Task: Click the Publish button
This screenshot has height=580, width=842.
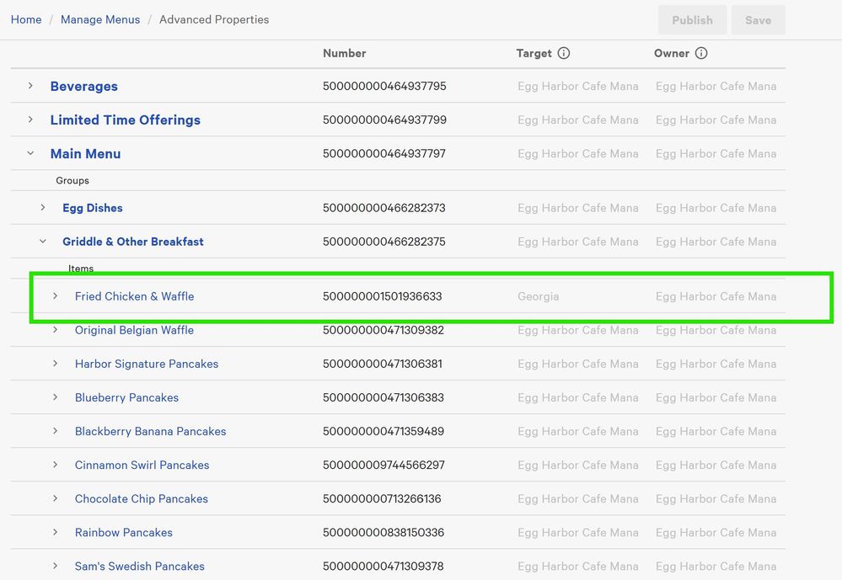Action: [692, 20]
